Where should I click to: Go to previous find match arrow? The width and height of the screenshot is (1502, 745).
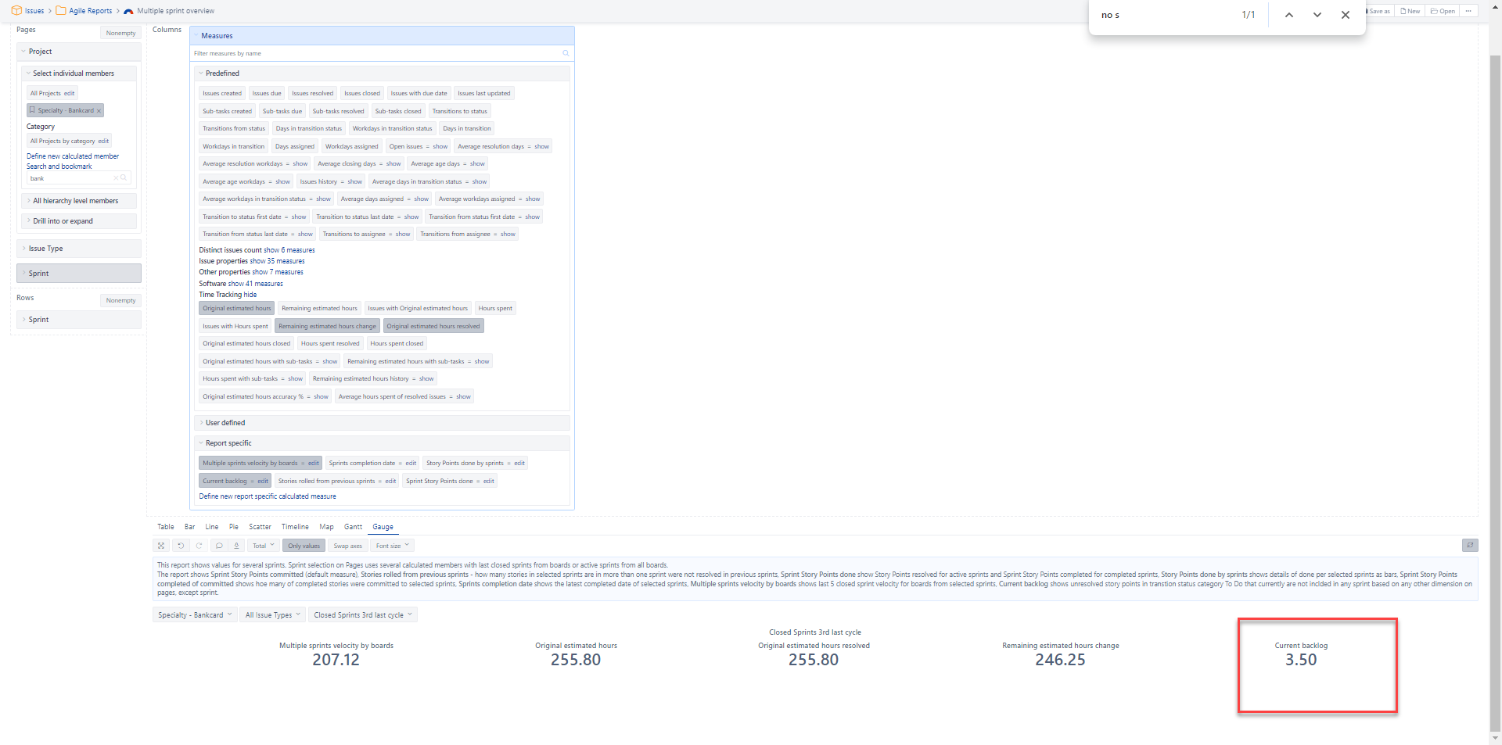(1288, 15)
